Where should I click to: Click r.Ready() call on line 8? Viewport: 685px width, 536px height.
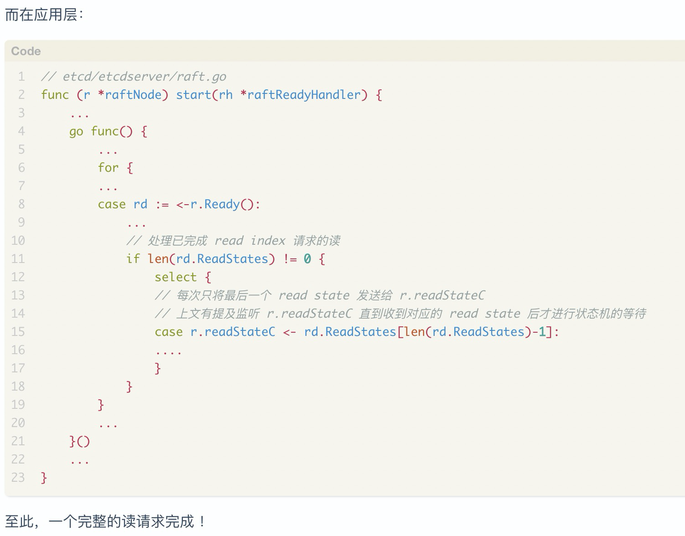[x=222, y=204]
